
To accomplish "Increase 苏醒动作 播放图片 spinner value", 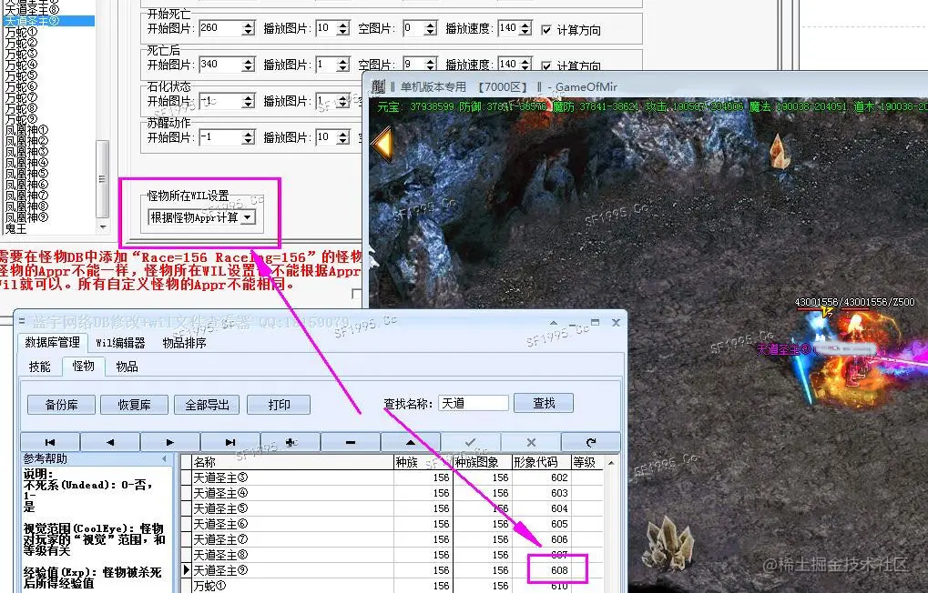I will (x=342, y=135).
